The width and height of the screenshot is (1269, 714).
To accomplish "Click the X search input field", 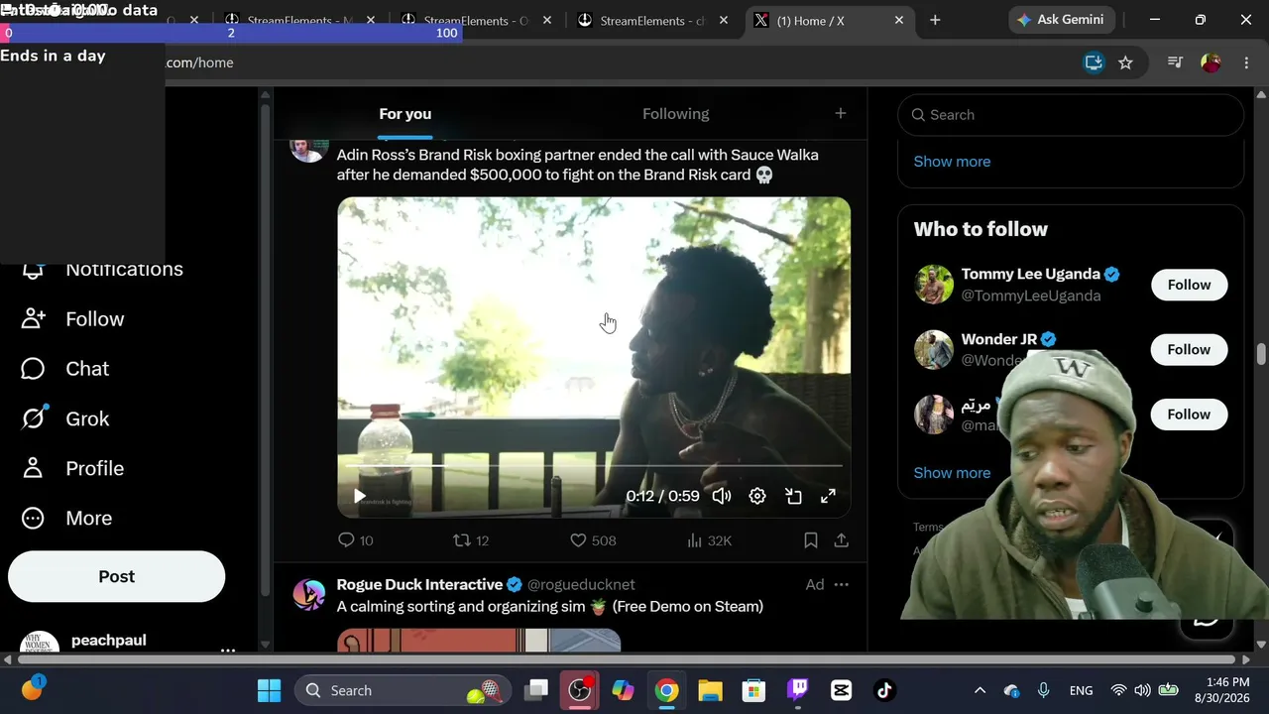I will [x=1071, y=115].
